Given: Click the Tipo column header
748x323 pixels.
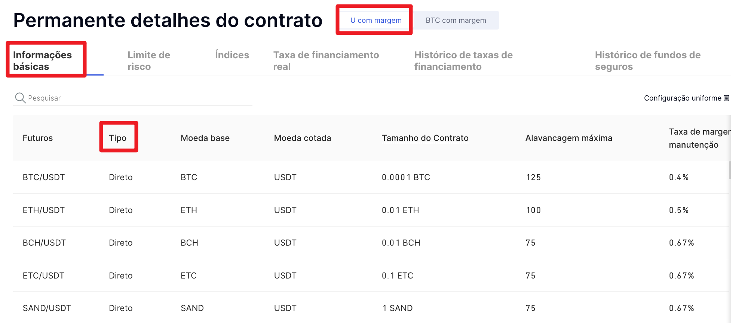Looking at the screenshot, I should tap(118, 138).
